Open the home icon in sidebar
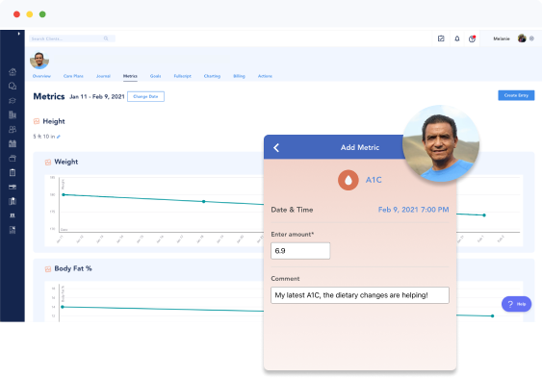542x378 pixels. (x=13, y=72)
